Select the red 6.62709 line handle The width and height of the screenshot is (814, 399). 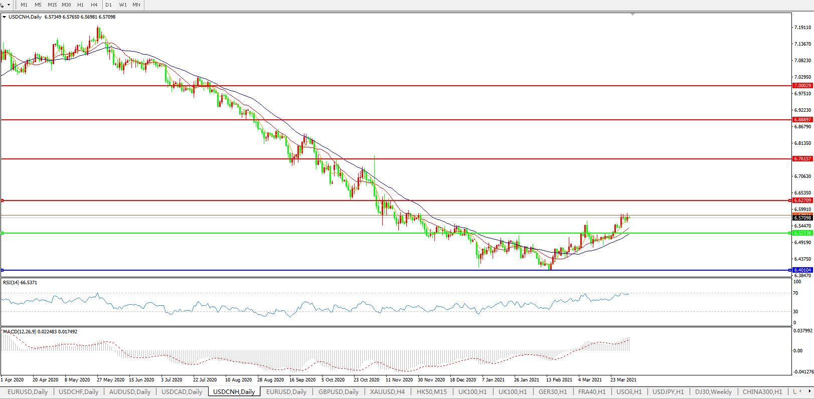click(3, 201)
